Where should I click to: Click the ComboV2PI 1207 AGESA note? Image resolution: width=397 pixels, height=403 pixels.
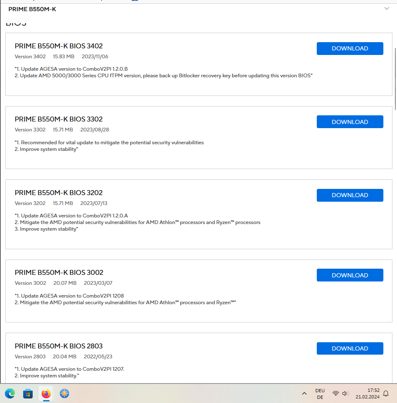69,369
